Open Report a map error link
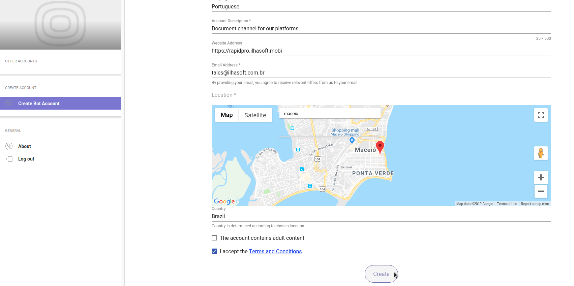 [x=535, y=204]
